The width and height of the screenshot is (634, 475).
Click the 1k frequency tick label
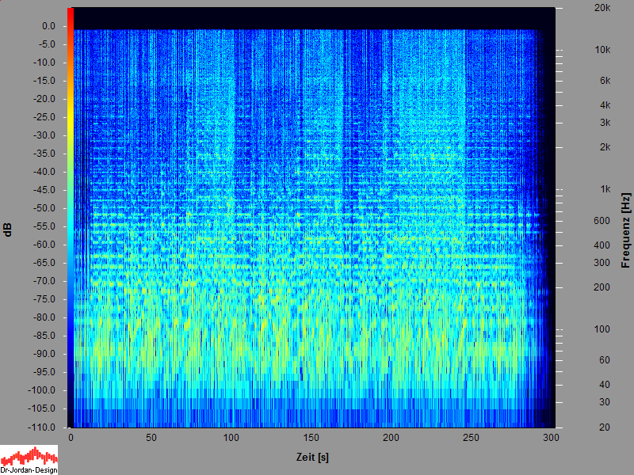click(605, 189)
